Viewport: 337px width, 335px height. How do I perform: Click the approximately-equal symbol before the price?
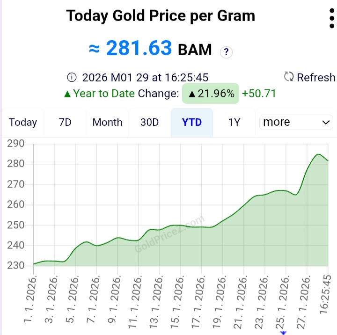tap(95, 49)
